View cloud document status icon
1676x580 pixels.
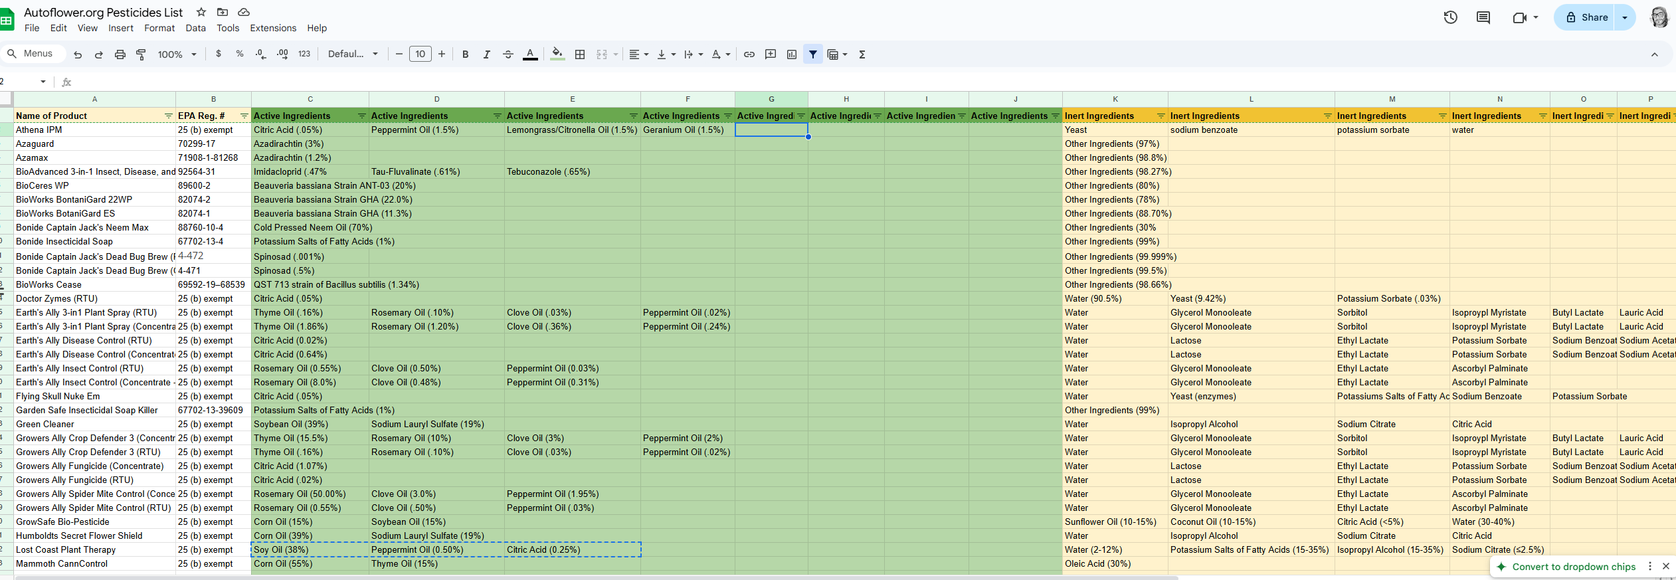click(244, 12)
